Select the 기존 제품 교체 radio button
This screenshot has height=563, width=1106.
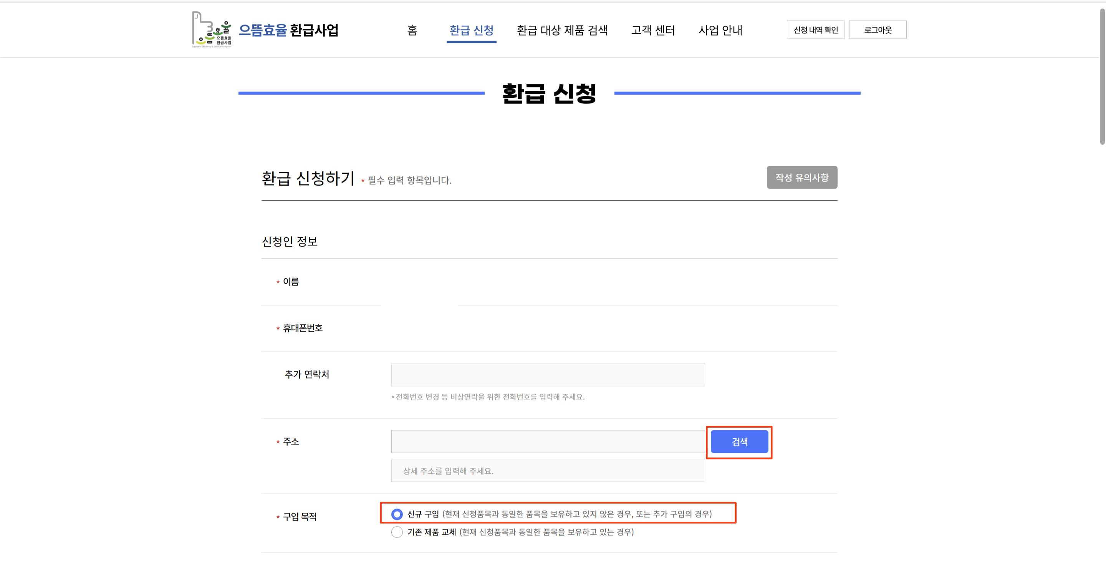pyautogui.click(x=397, y=532)
